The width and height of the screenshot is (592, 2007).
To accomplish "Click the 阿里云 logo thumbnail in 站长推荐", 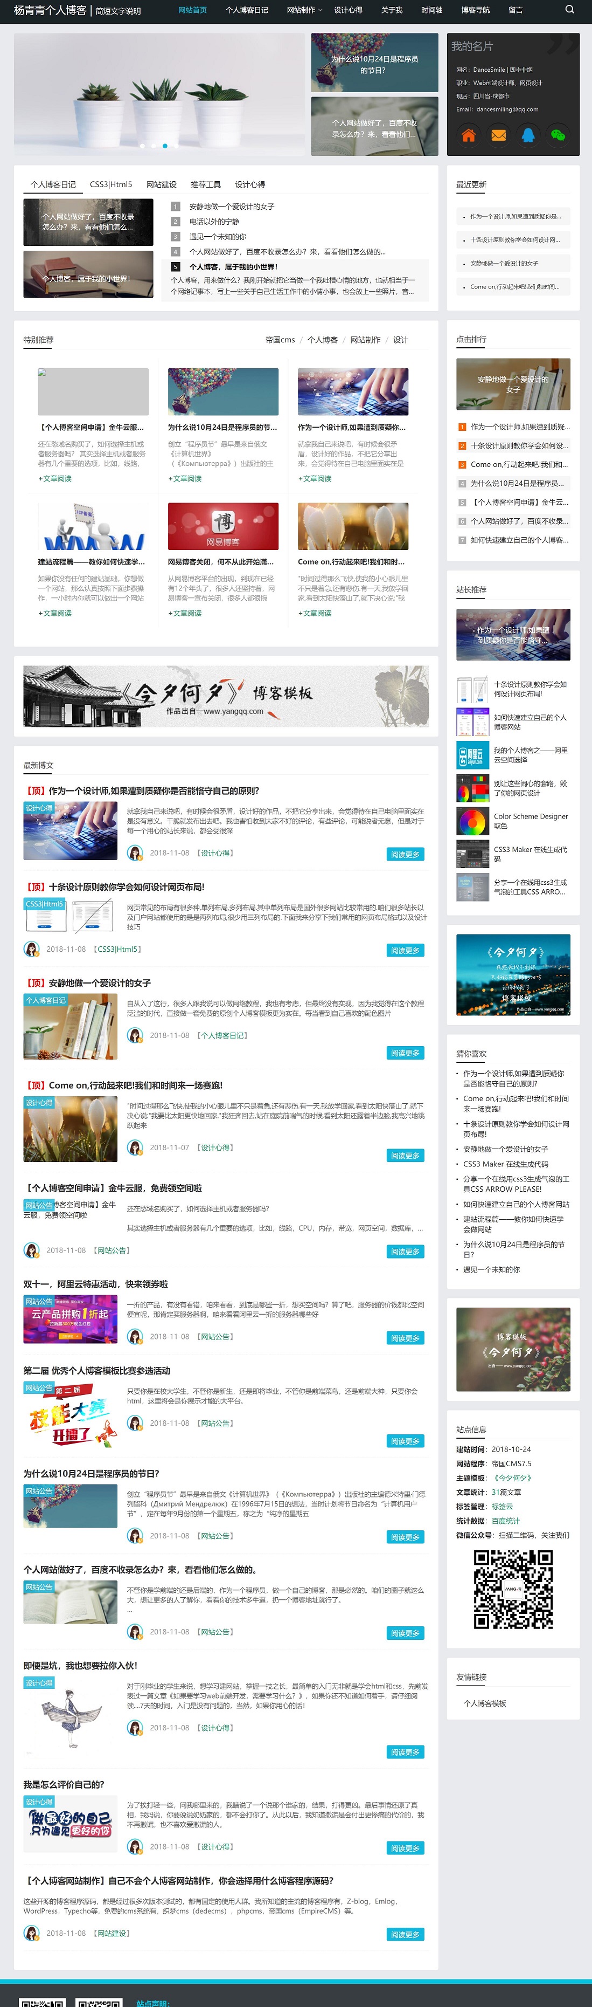I will click(472, 755).
